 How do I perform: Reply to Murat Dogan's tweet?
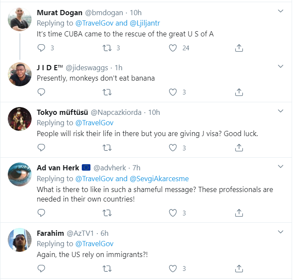[x=42, y=48]
